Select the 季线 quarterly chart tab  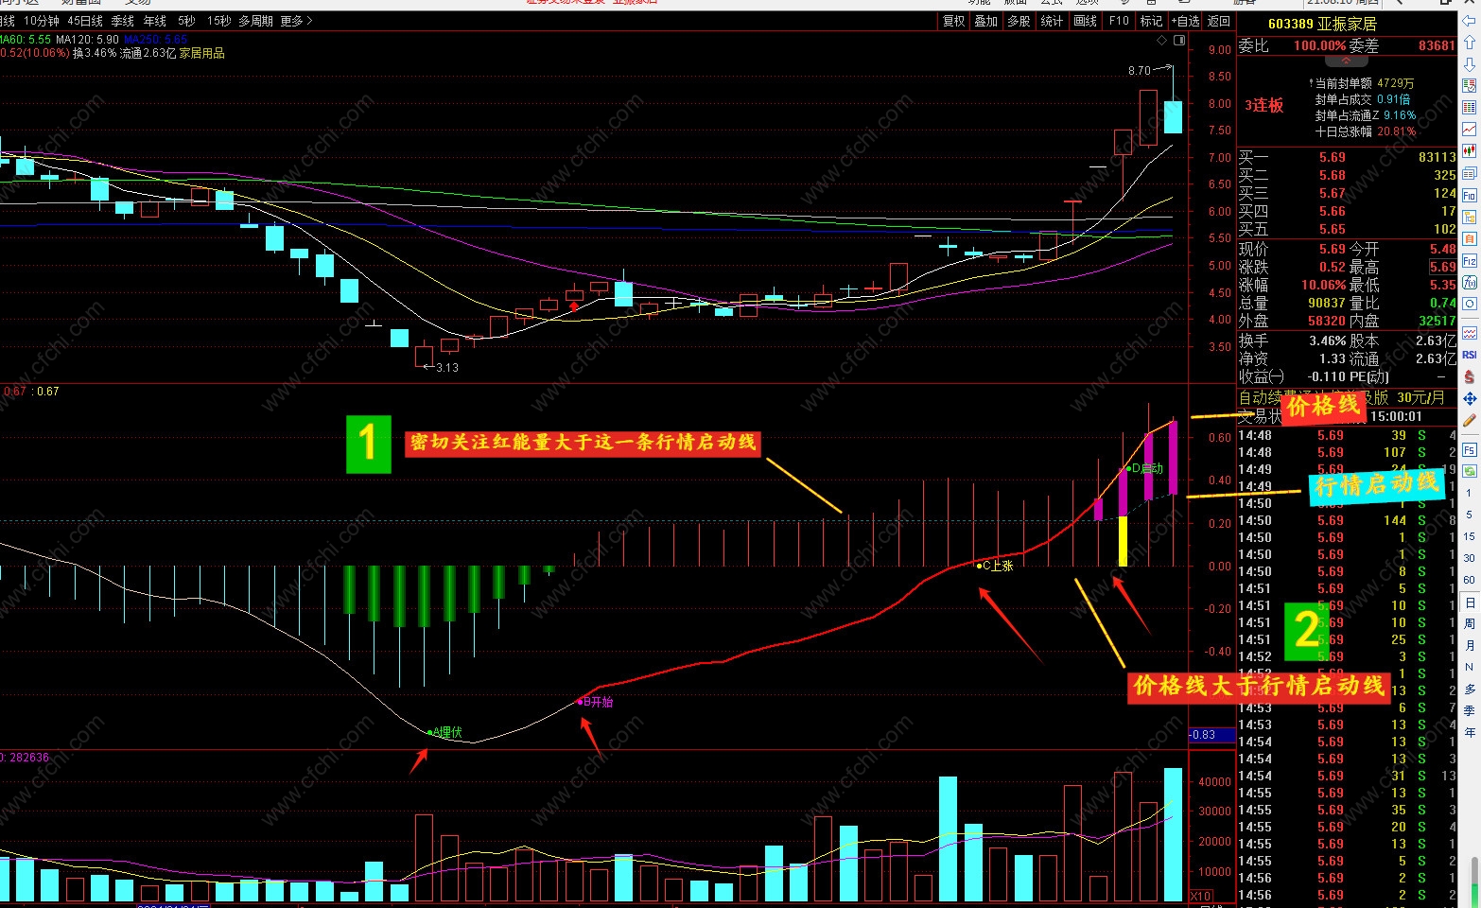coord(123,21)
